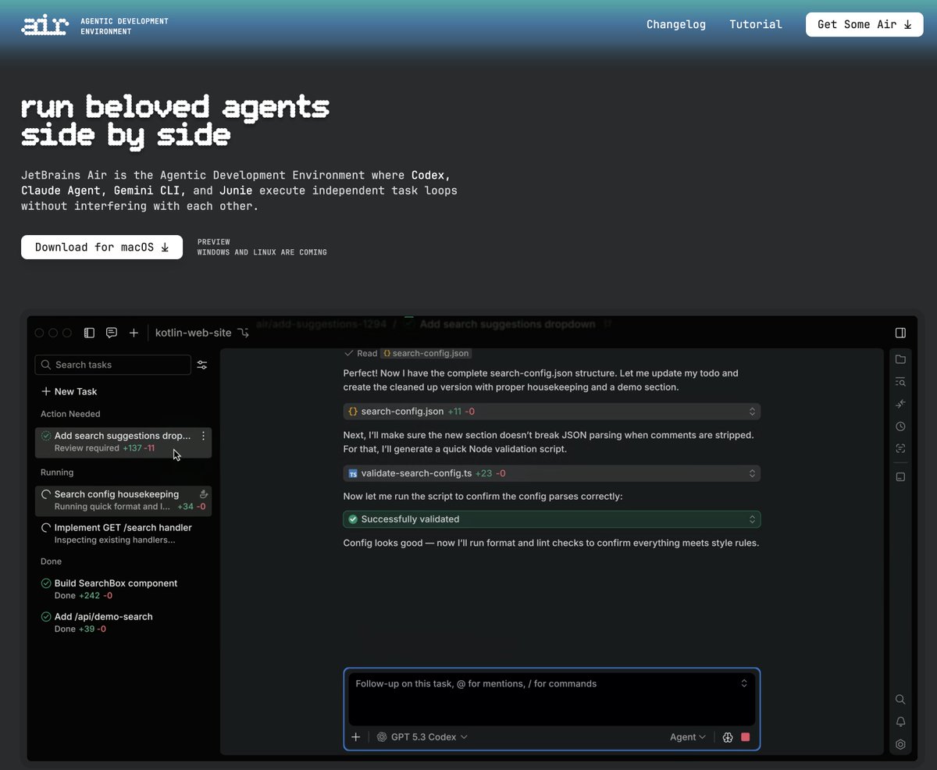Screen dimensions: 937x770
Task: Open the history clock icon in right toolbar
Action: (x=900, y=426)
